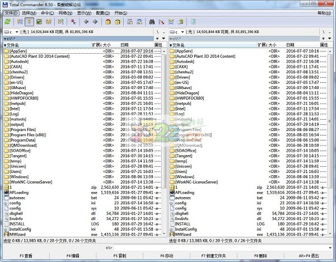The image size is (336, 262).
Task: Open the 开始(S) menu
Action: point(120,13)
